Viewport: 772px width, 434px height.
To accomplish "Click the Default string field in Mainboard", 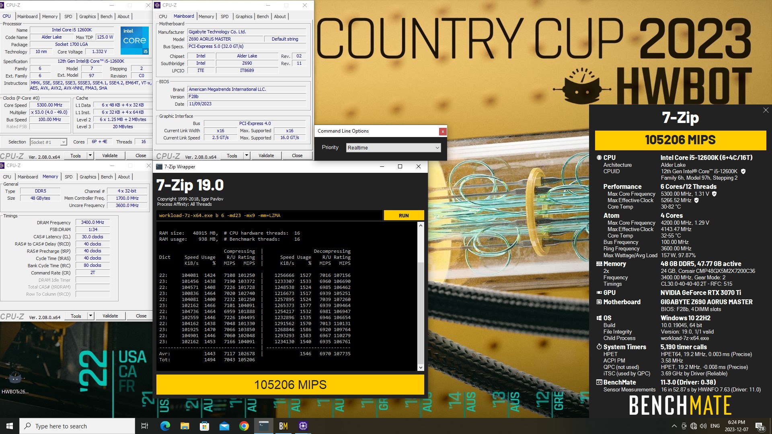I will pos(285,39).
